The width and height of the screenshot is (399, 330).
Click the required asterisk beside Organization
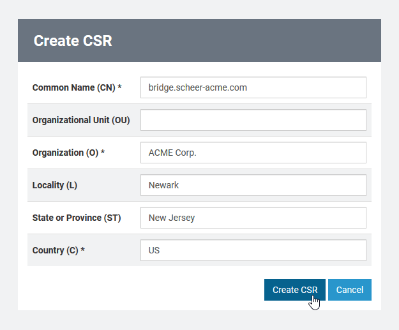103,153
